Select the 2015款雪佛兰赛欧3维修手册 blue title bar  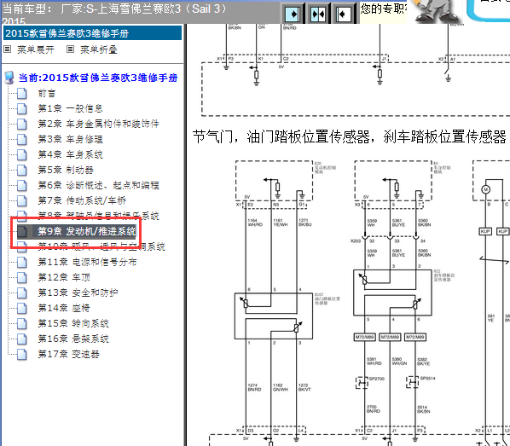click(92, 33)
